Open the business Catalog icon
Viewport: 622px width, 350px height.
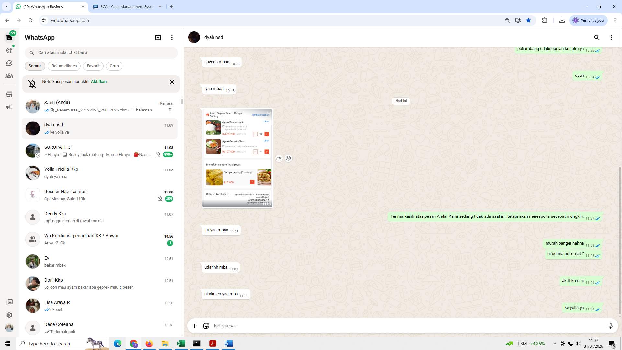(x=9, y=94)
